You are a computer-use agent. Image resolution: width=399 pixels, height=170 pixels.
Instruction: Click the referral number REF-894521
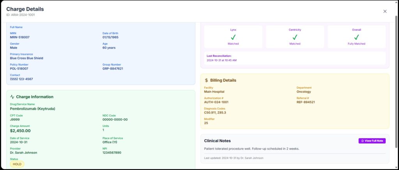click(x=306, y=102)
